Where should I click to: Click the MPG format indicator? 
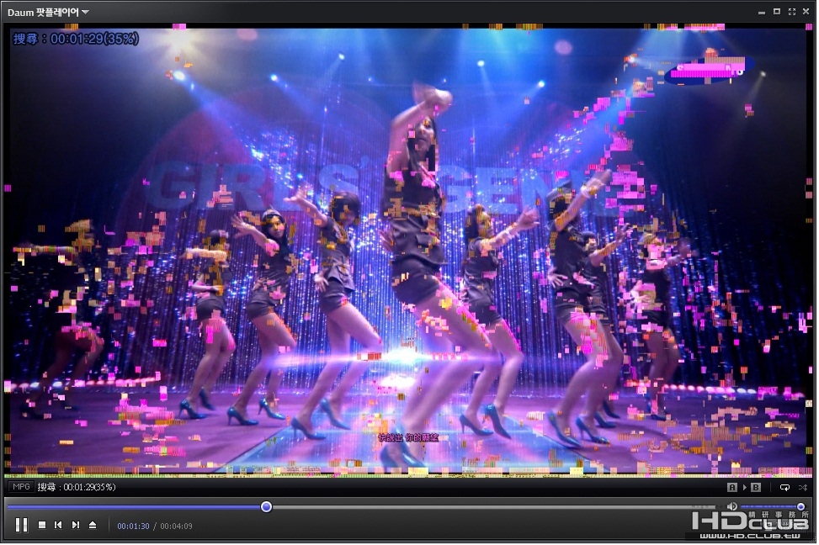(21, 487)
